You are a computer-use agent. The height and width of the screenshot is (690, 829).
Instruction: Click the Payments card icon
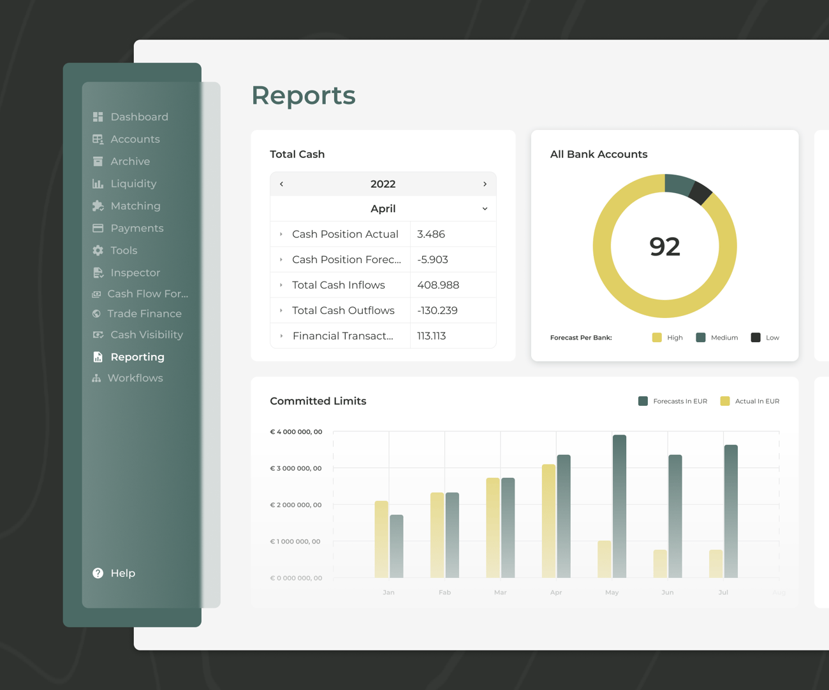click(x=97, y=228)
